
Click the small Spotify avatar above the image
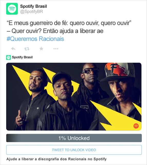pos(8,57)
